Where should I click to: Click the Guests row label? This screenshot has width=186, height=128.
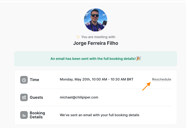click(x=36, y=97)
